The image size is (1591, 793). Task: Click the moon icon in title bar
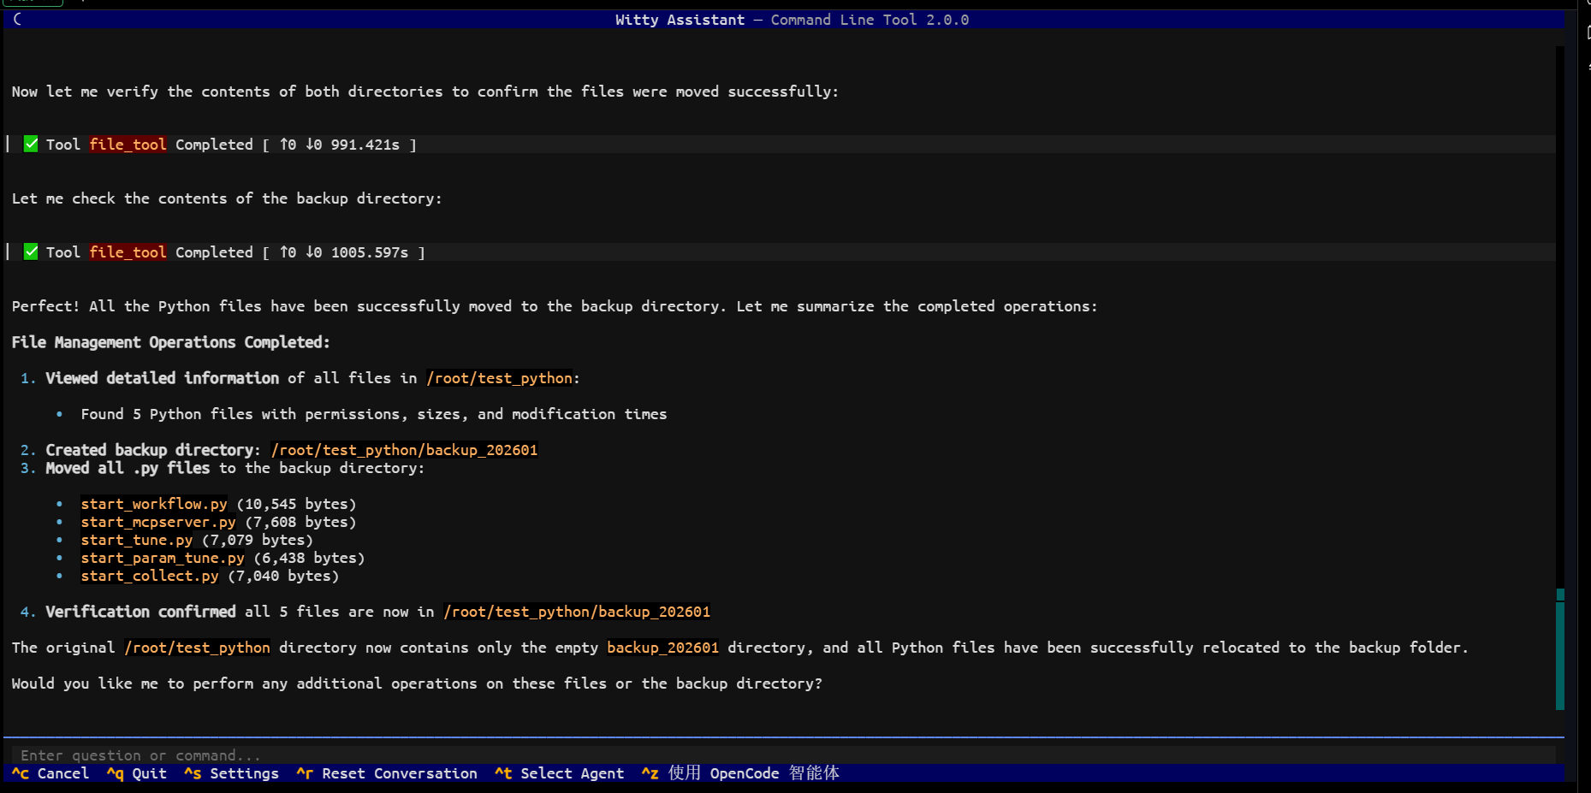click(x=17, y=19)
